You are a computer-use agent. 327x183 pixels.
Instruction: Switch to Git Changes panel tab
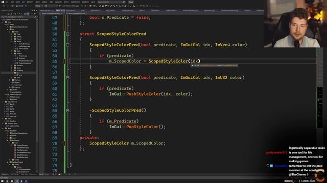tap(15, 174)
